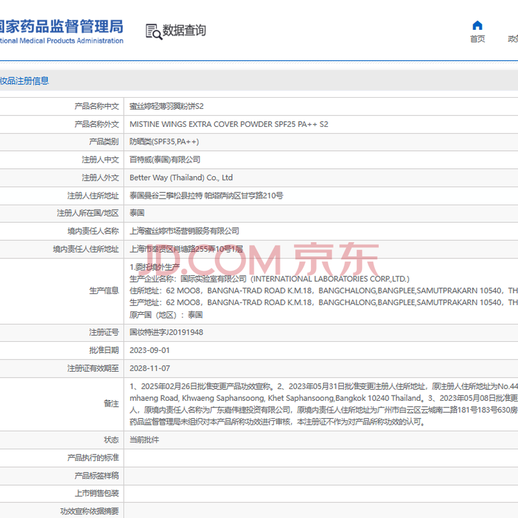Click the registrant 百特威(泰国)有限公司
This screenshot has height=518, width=518.
[x=164, y=159]
